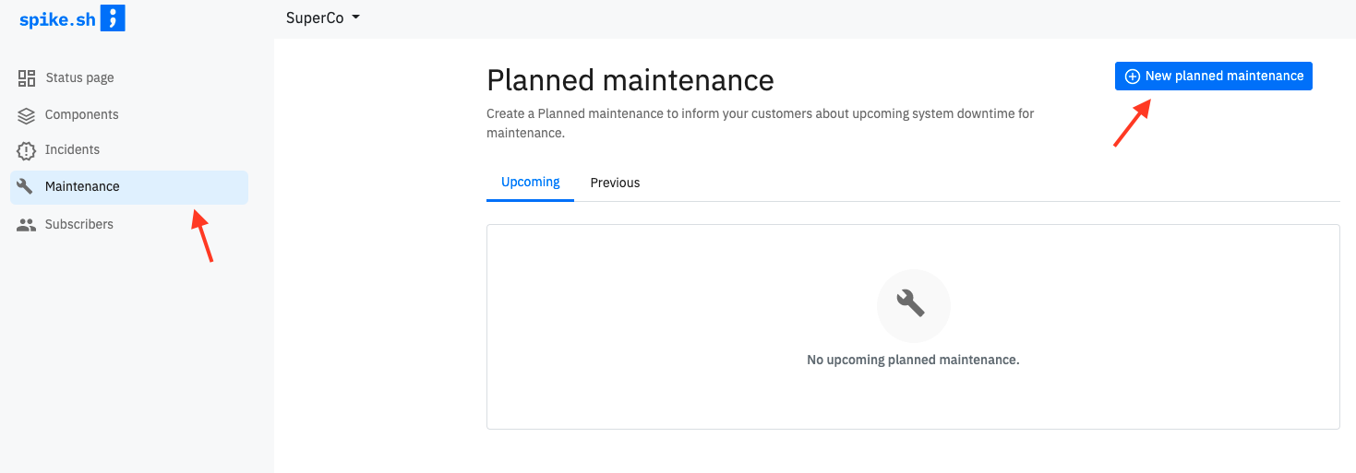Click the Components stacked layers icon
This screenshot has height=473, width=1356.
27,115
